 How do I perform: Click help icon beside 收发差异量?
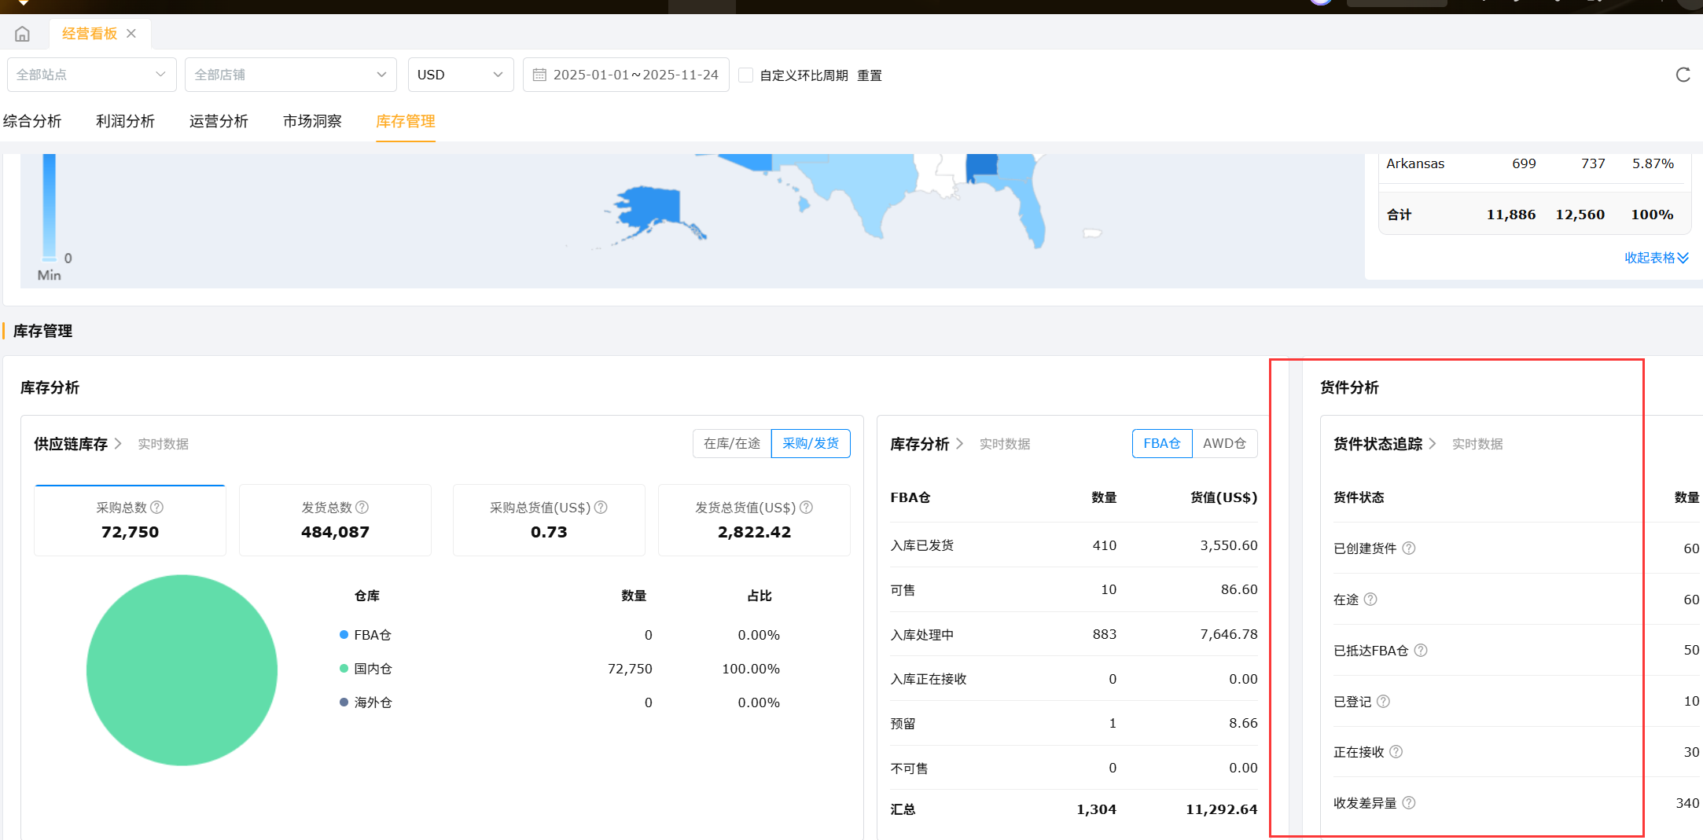[x=1409, y=803]
